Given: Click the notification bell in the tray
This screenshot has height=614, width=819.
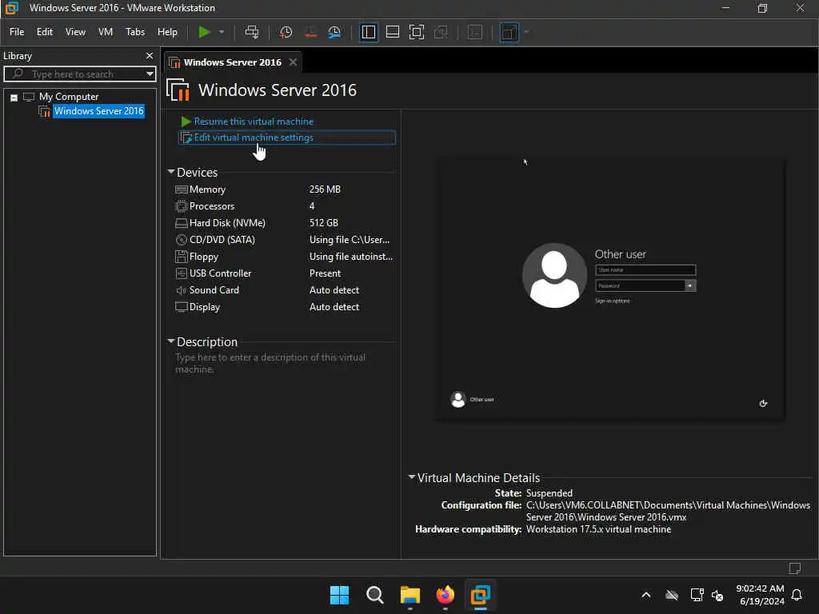Looking at the screenshot, I should click(797, 595).
